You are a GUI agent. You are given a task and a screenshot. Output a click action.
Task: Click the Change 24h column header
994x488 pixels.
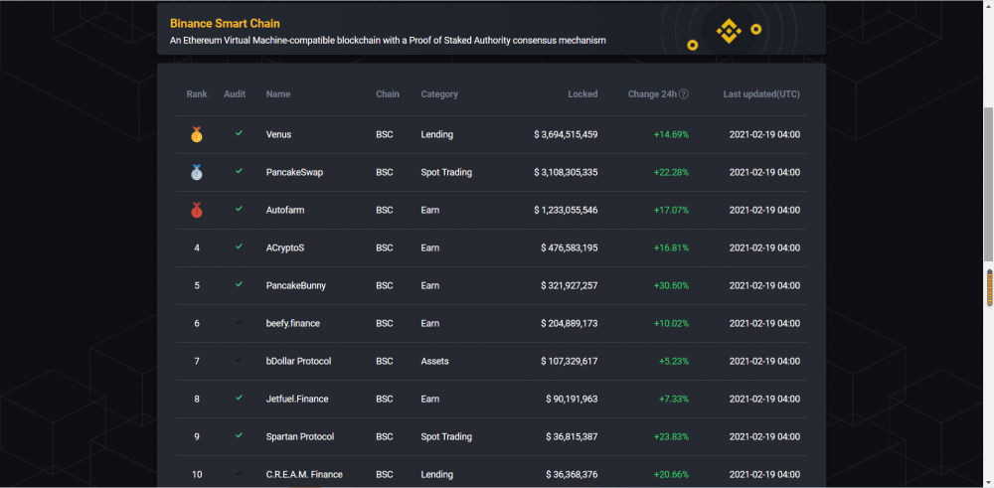[x=652, y=94]
